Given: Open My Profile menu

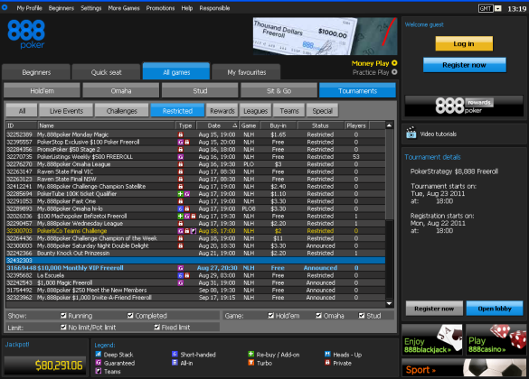Looking at the screenshot, I should [29, 8].
